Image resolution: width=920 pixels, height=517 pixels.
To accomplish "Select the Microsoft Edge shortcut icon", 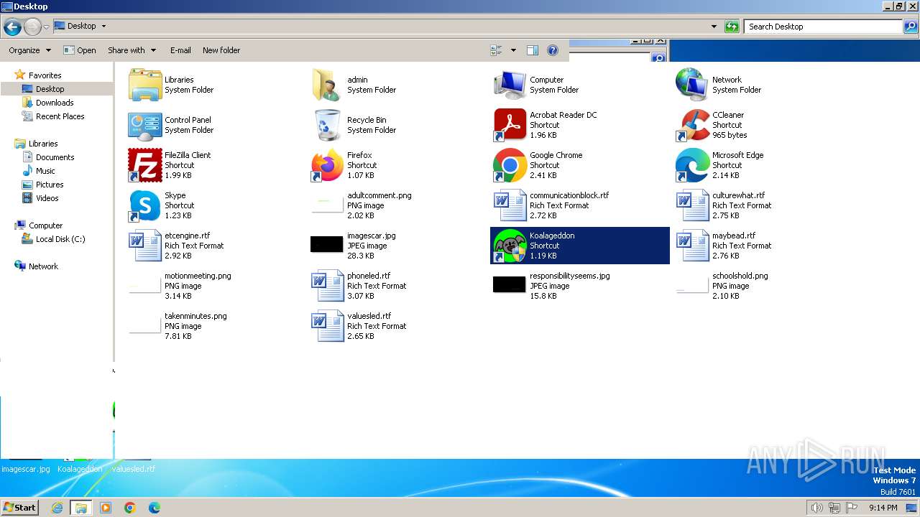I will point(693,165).
